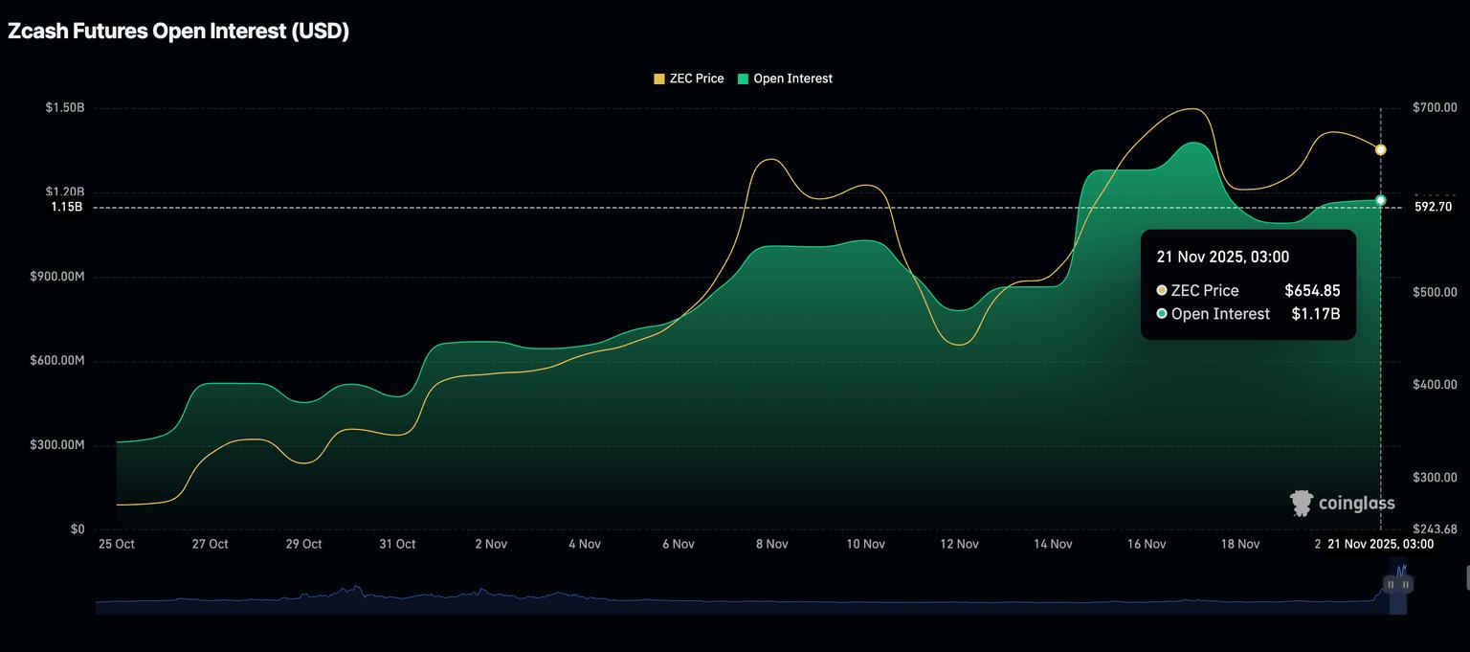The height and width of the screenshot is (652, 1470).
Task: Click the 1.15B label on the left axis
Action: pos(67,206)
